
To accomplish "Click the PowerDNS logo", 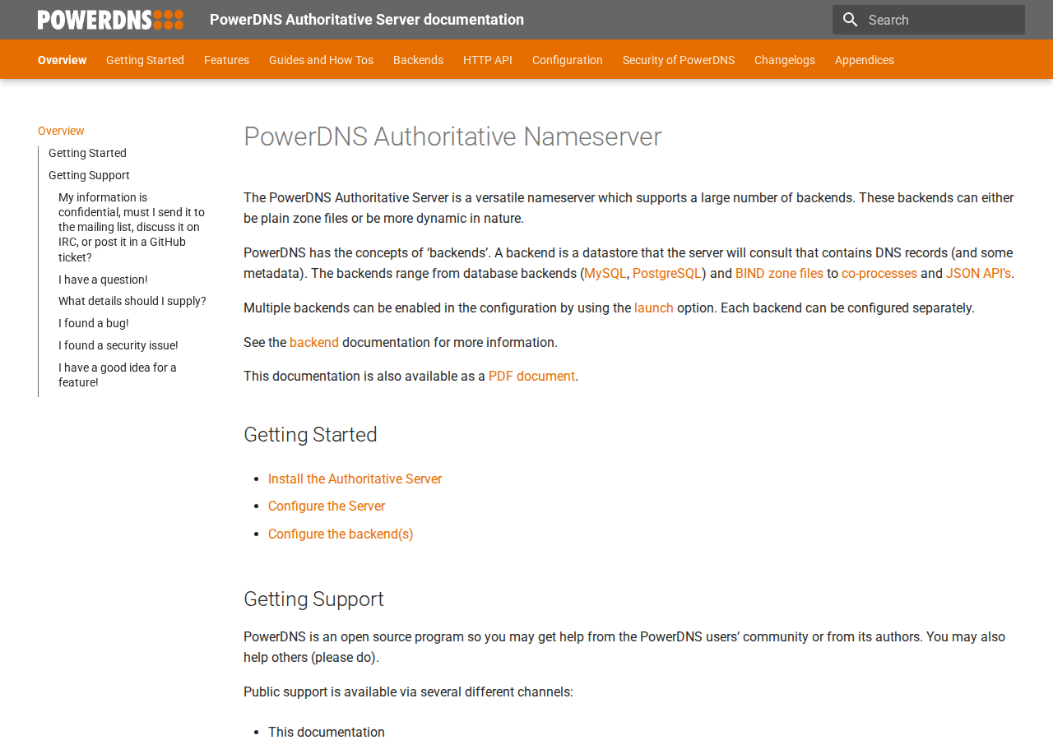I will tap(110, 20).
